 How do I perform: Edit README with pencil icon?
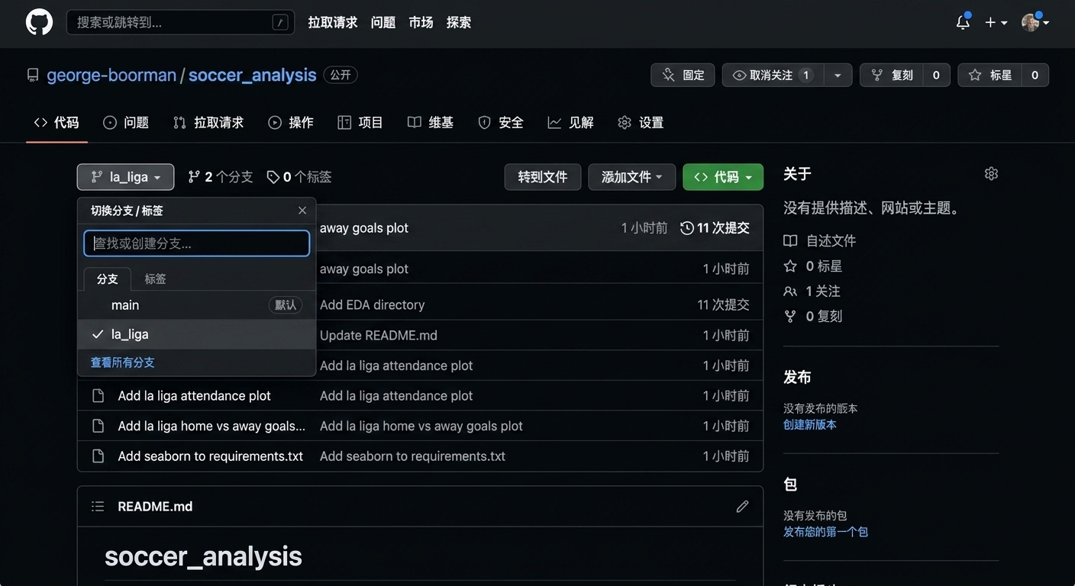pyautogui.click(x=742, y=507)
